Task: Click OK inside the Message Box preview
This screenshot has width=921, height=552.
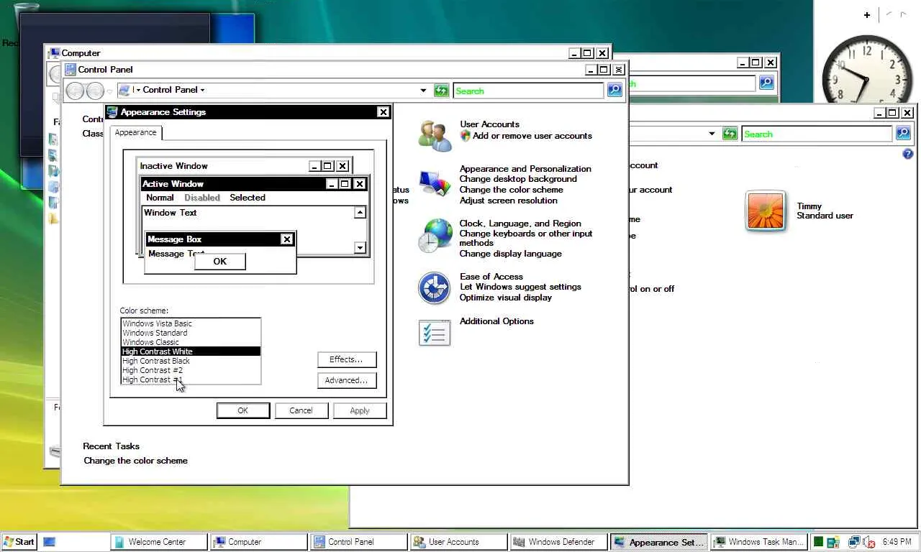Action: (220, 262)
